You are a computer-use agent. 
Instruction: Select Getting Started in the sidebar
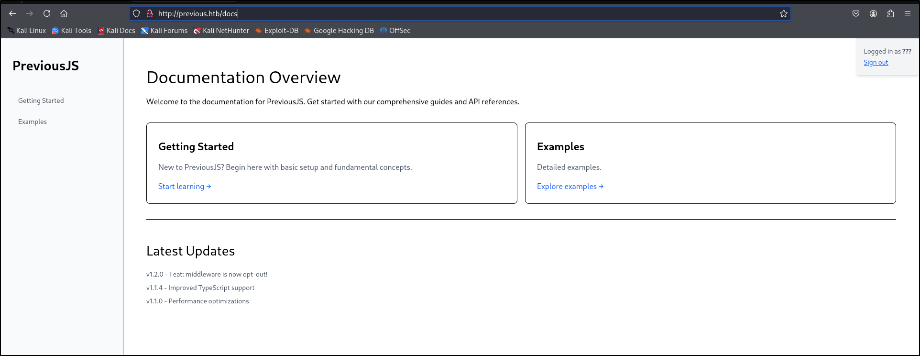[41, 100]
